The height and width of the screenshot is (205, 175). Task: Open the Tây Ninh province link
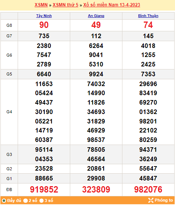(44, 16)
